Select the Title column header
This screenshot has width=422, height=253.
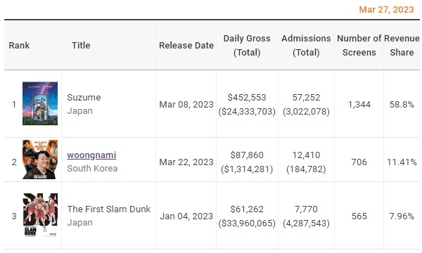pos(81,45)
